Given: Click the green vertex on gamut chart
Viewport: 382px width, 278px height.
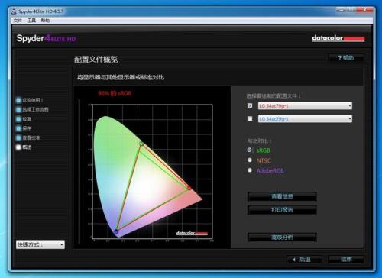Looking at the screenshot, I should tap(141, 144).
